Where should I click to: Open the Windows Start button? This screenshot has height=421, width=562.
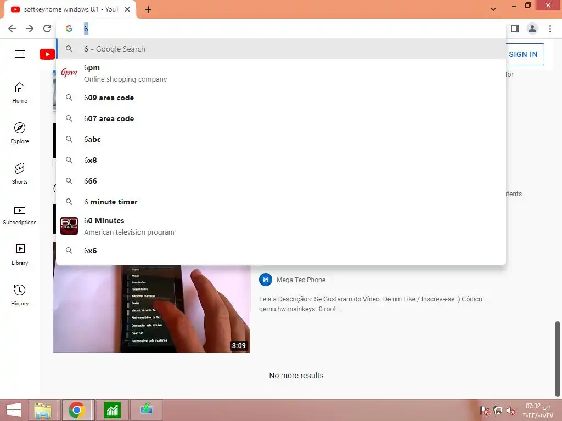[14, 410]
